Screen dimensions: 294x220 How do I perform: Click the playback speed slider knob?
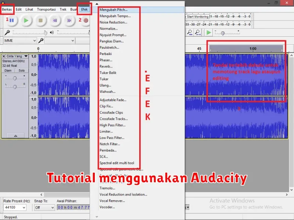[223, 33]
